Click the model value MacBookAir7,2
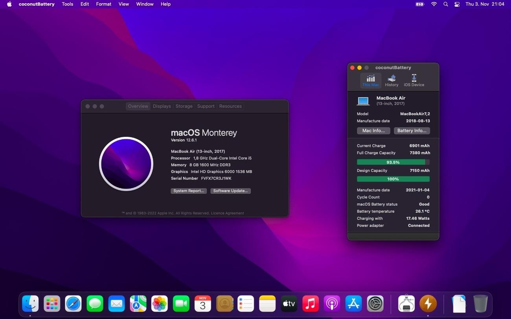 coord(415,114)
